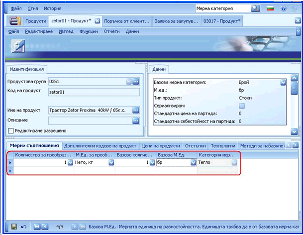Toggle the Сериализиран checkbox

(x=242, y=106)
